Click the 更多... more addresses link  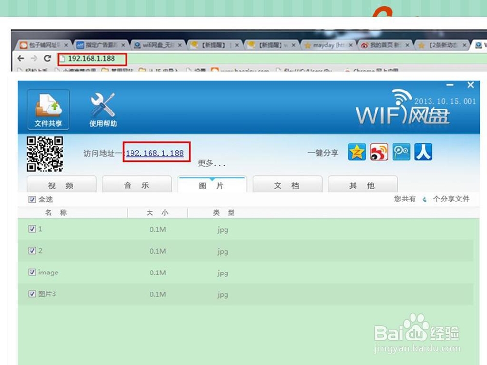(211, 163)
